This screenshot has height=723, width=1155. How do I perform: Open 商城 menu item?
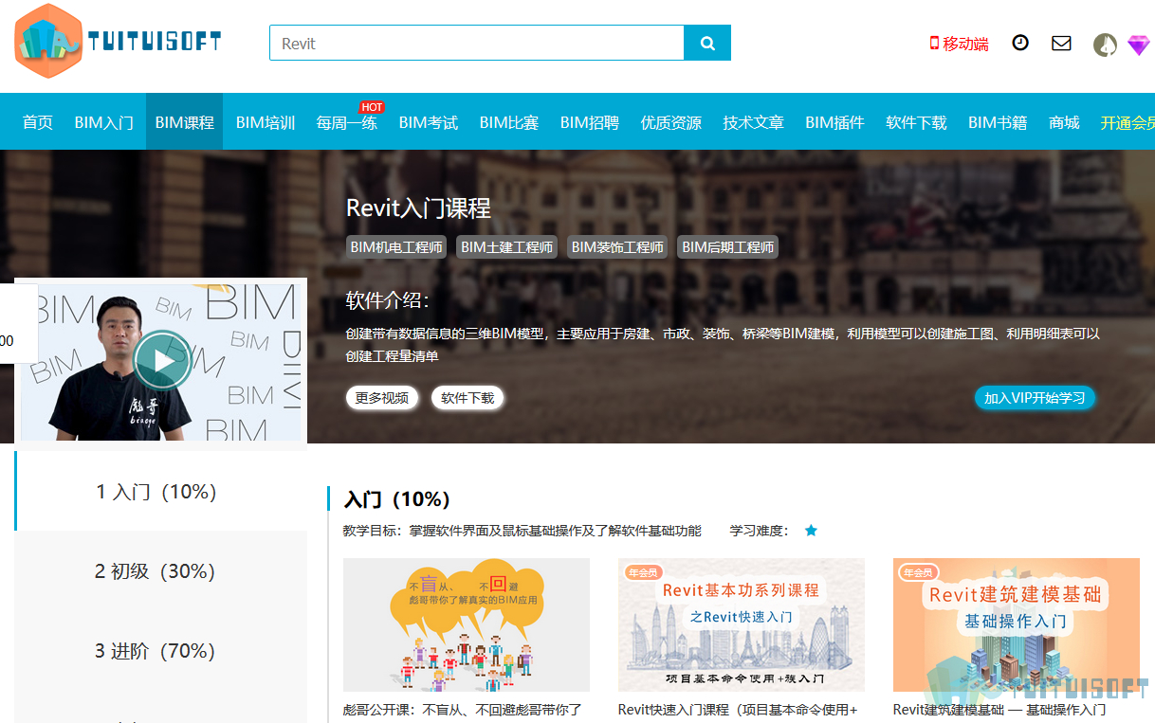[1065, 122]
